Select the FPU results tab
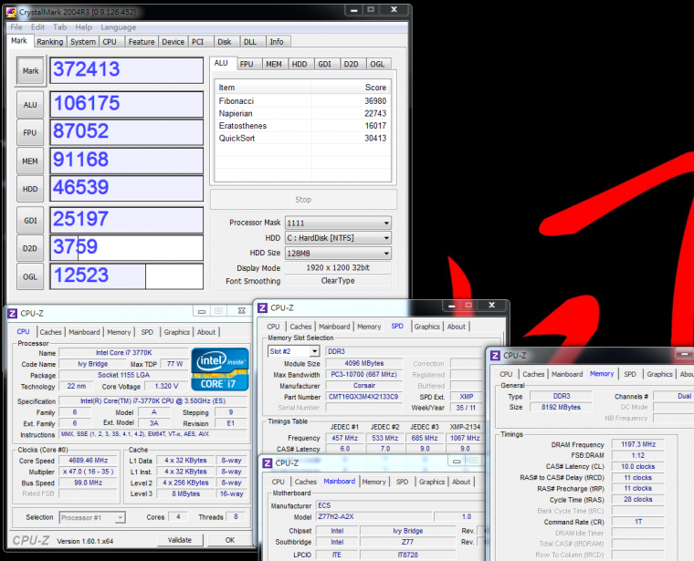Screen dimensions: 694x561 [247, 64]
